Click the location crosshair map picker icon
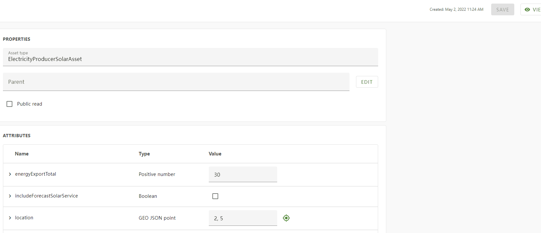This screenshot has width=541, height=233. tap(286, 218)
